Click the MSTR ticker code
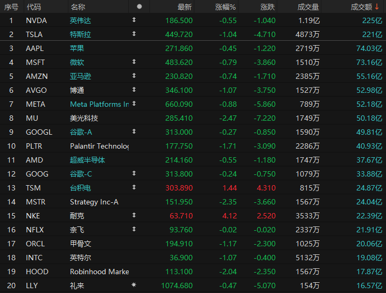386x293 pixels. click(36, 202)
